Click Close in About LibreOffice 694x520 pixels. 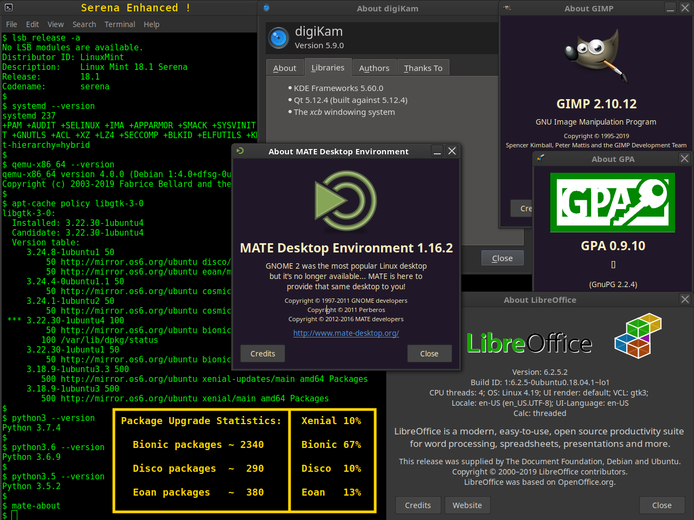point(661,505)
